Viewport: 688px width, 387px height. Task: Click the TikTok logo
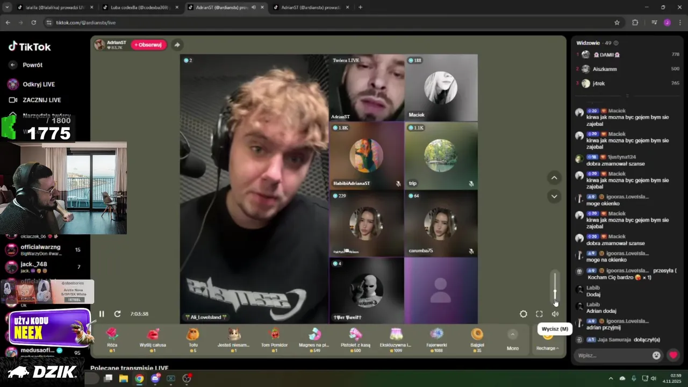30,47
